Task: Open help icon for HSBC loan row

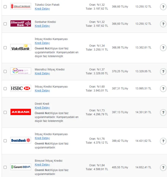Action: pyautogui.click(x=163, y=88)
